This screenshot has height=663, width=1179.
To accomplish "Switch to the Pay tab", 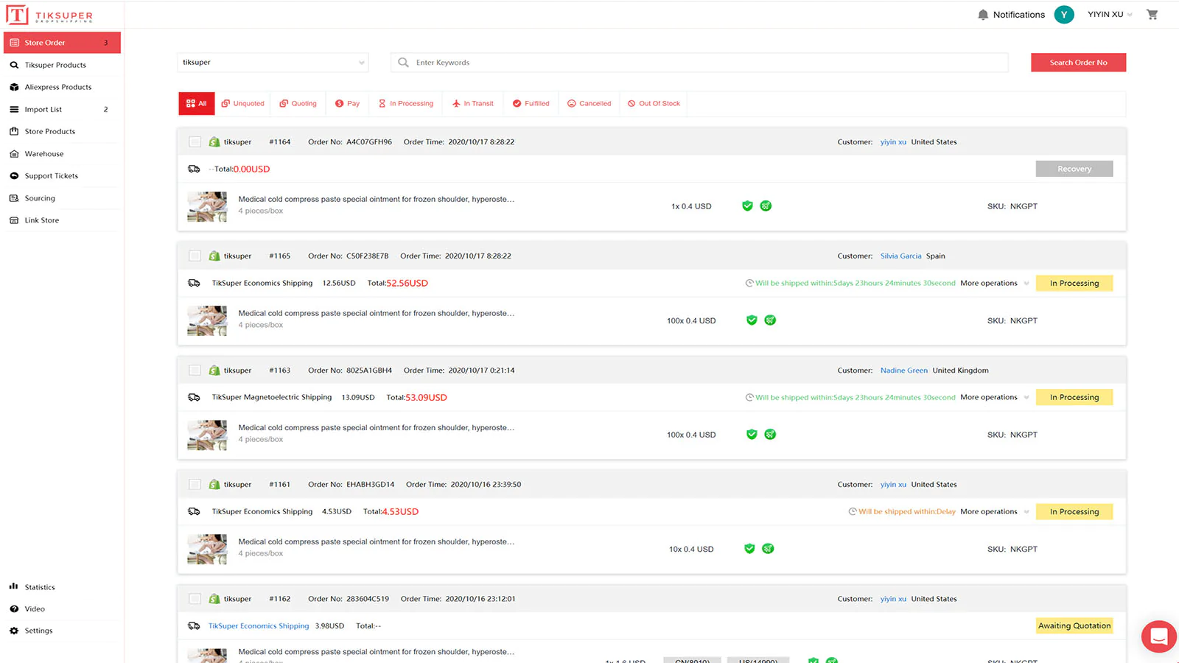I will coord(347,103).
